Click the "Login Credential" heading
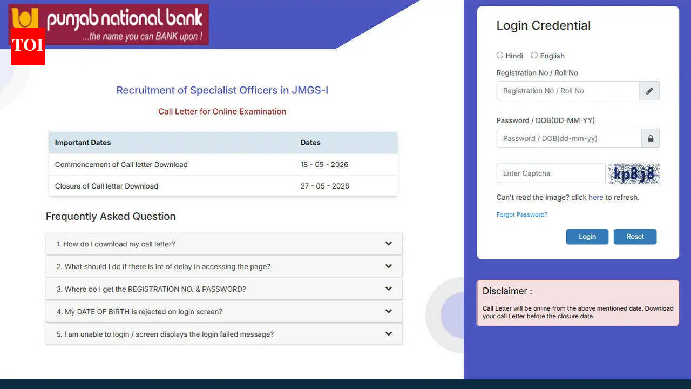Viewport: 691px width, 389px height. pyautogui.click(x=544, y=25)
